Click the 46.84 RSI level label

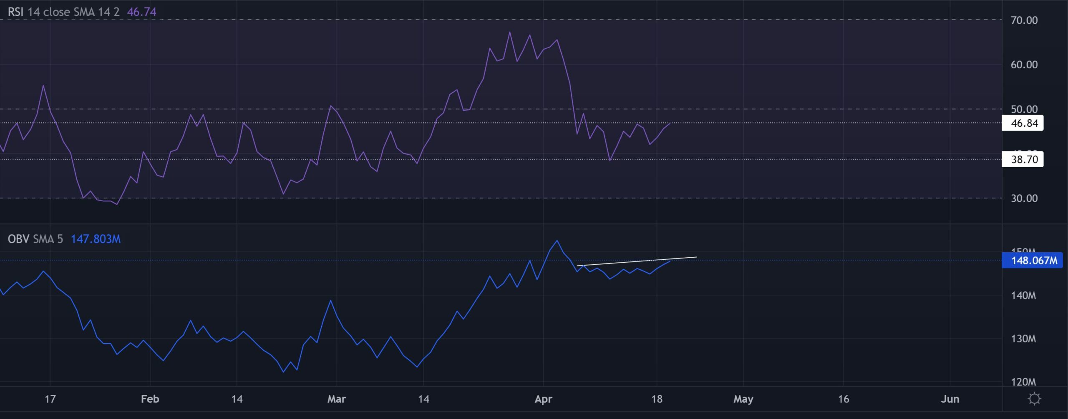tap(1023, 123)
